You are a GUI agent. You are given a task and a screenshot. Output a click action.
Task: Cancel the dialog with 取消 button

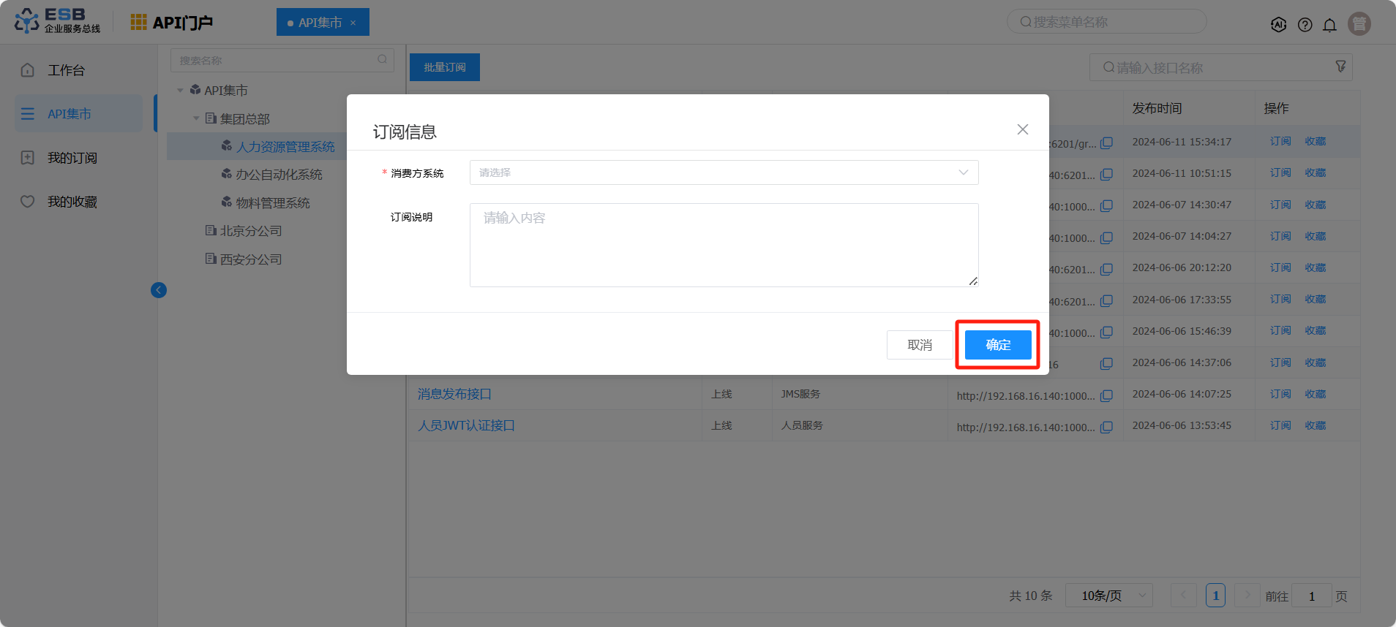click(920, 345)
